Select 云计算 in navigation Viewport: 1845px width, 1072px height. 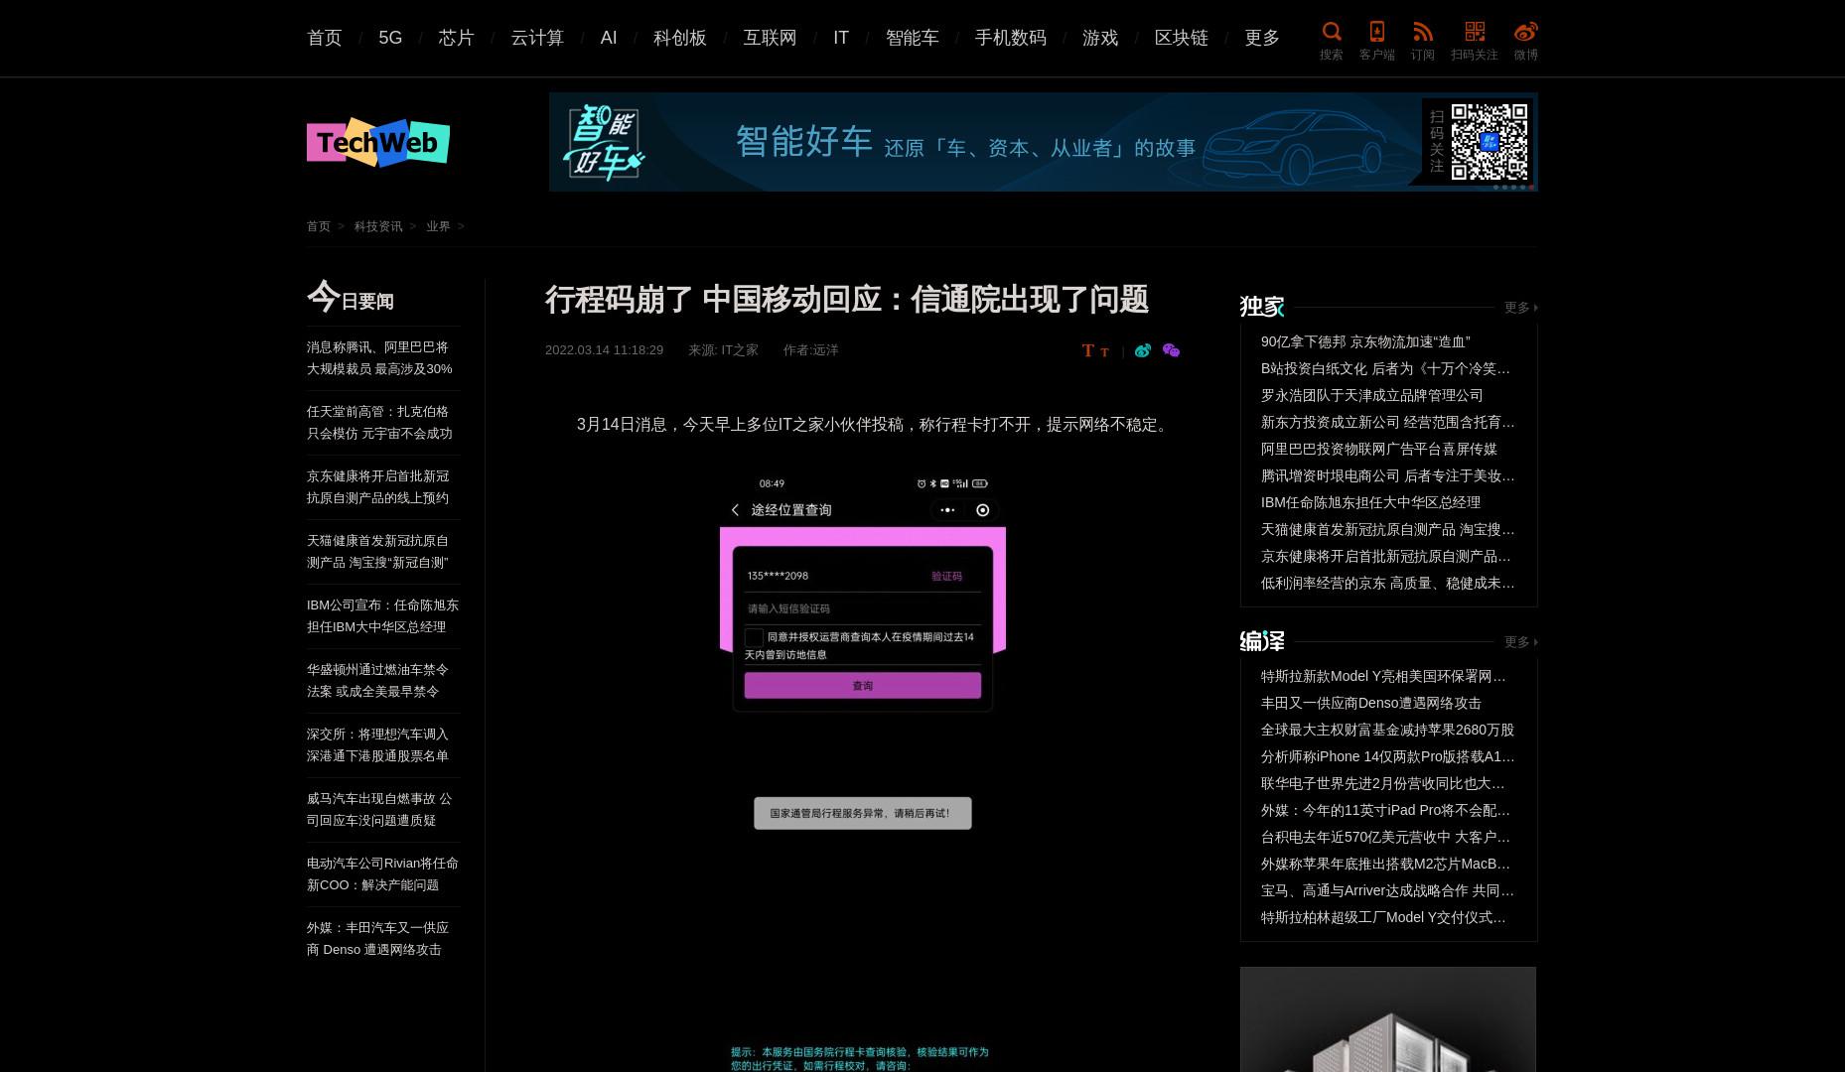point(537,38)
